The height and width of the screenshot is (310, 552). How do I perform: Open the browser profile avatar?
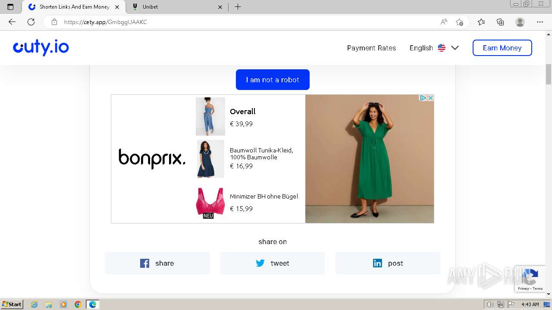520,22
